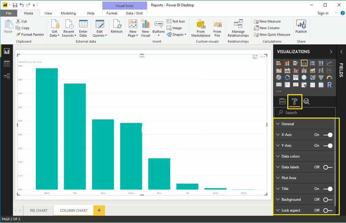Switch to Relationships view in left sidebar
The width and height of the screenshot is (346, 223).
click(7, 76)
